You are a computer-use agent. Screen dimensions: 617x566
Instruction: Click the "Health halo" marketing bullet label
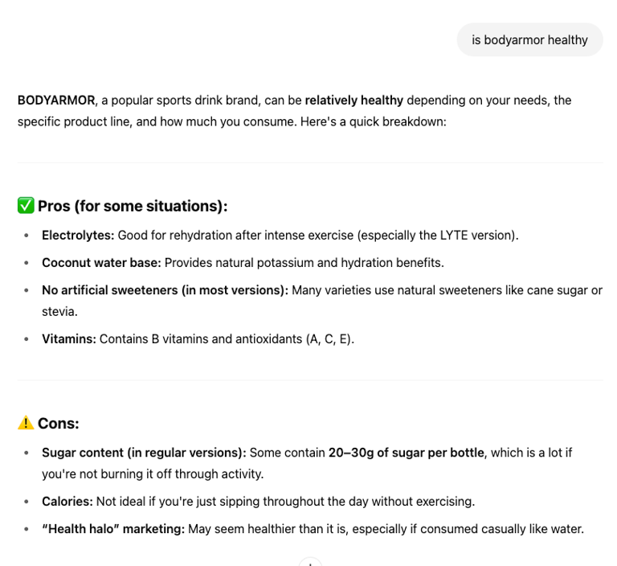click(113, 529)
